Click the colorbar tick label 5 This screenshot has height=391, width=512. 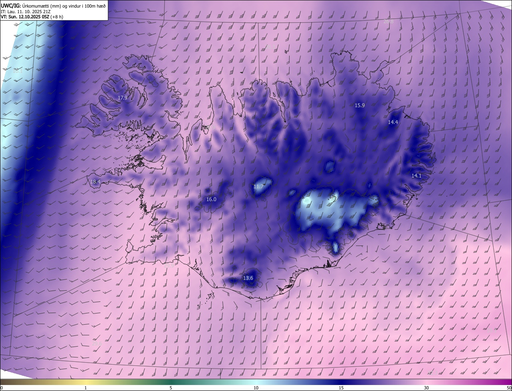pyautogui.click(x=171, y=388)
